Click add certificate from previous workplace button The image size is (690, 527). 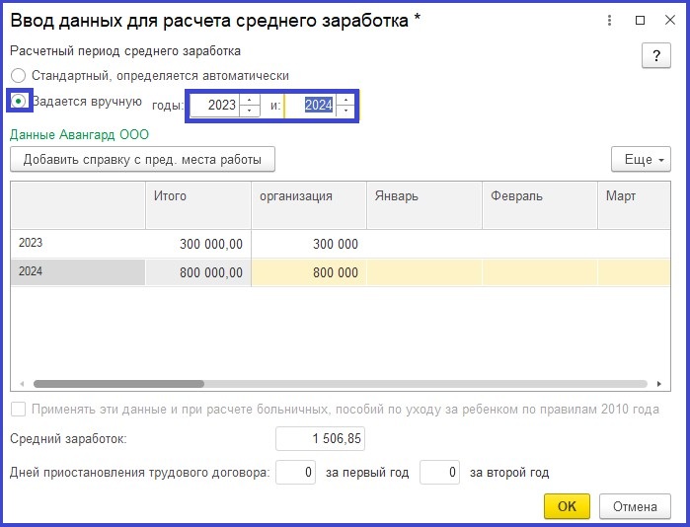pos(142,159)
